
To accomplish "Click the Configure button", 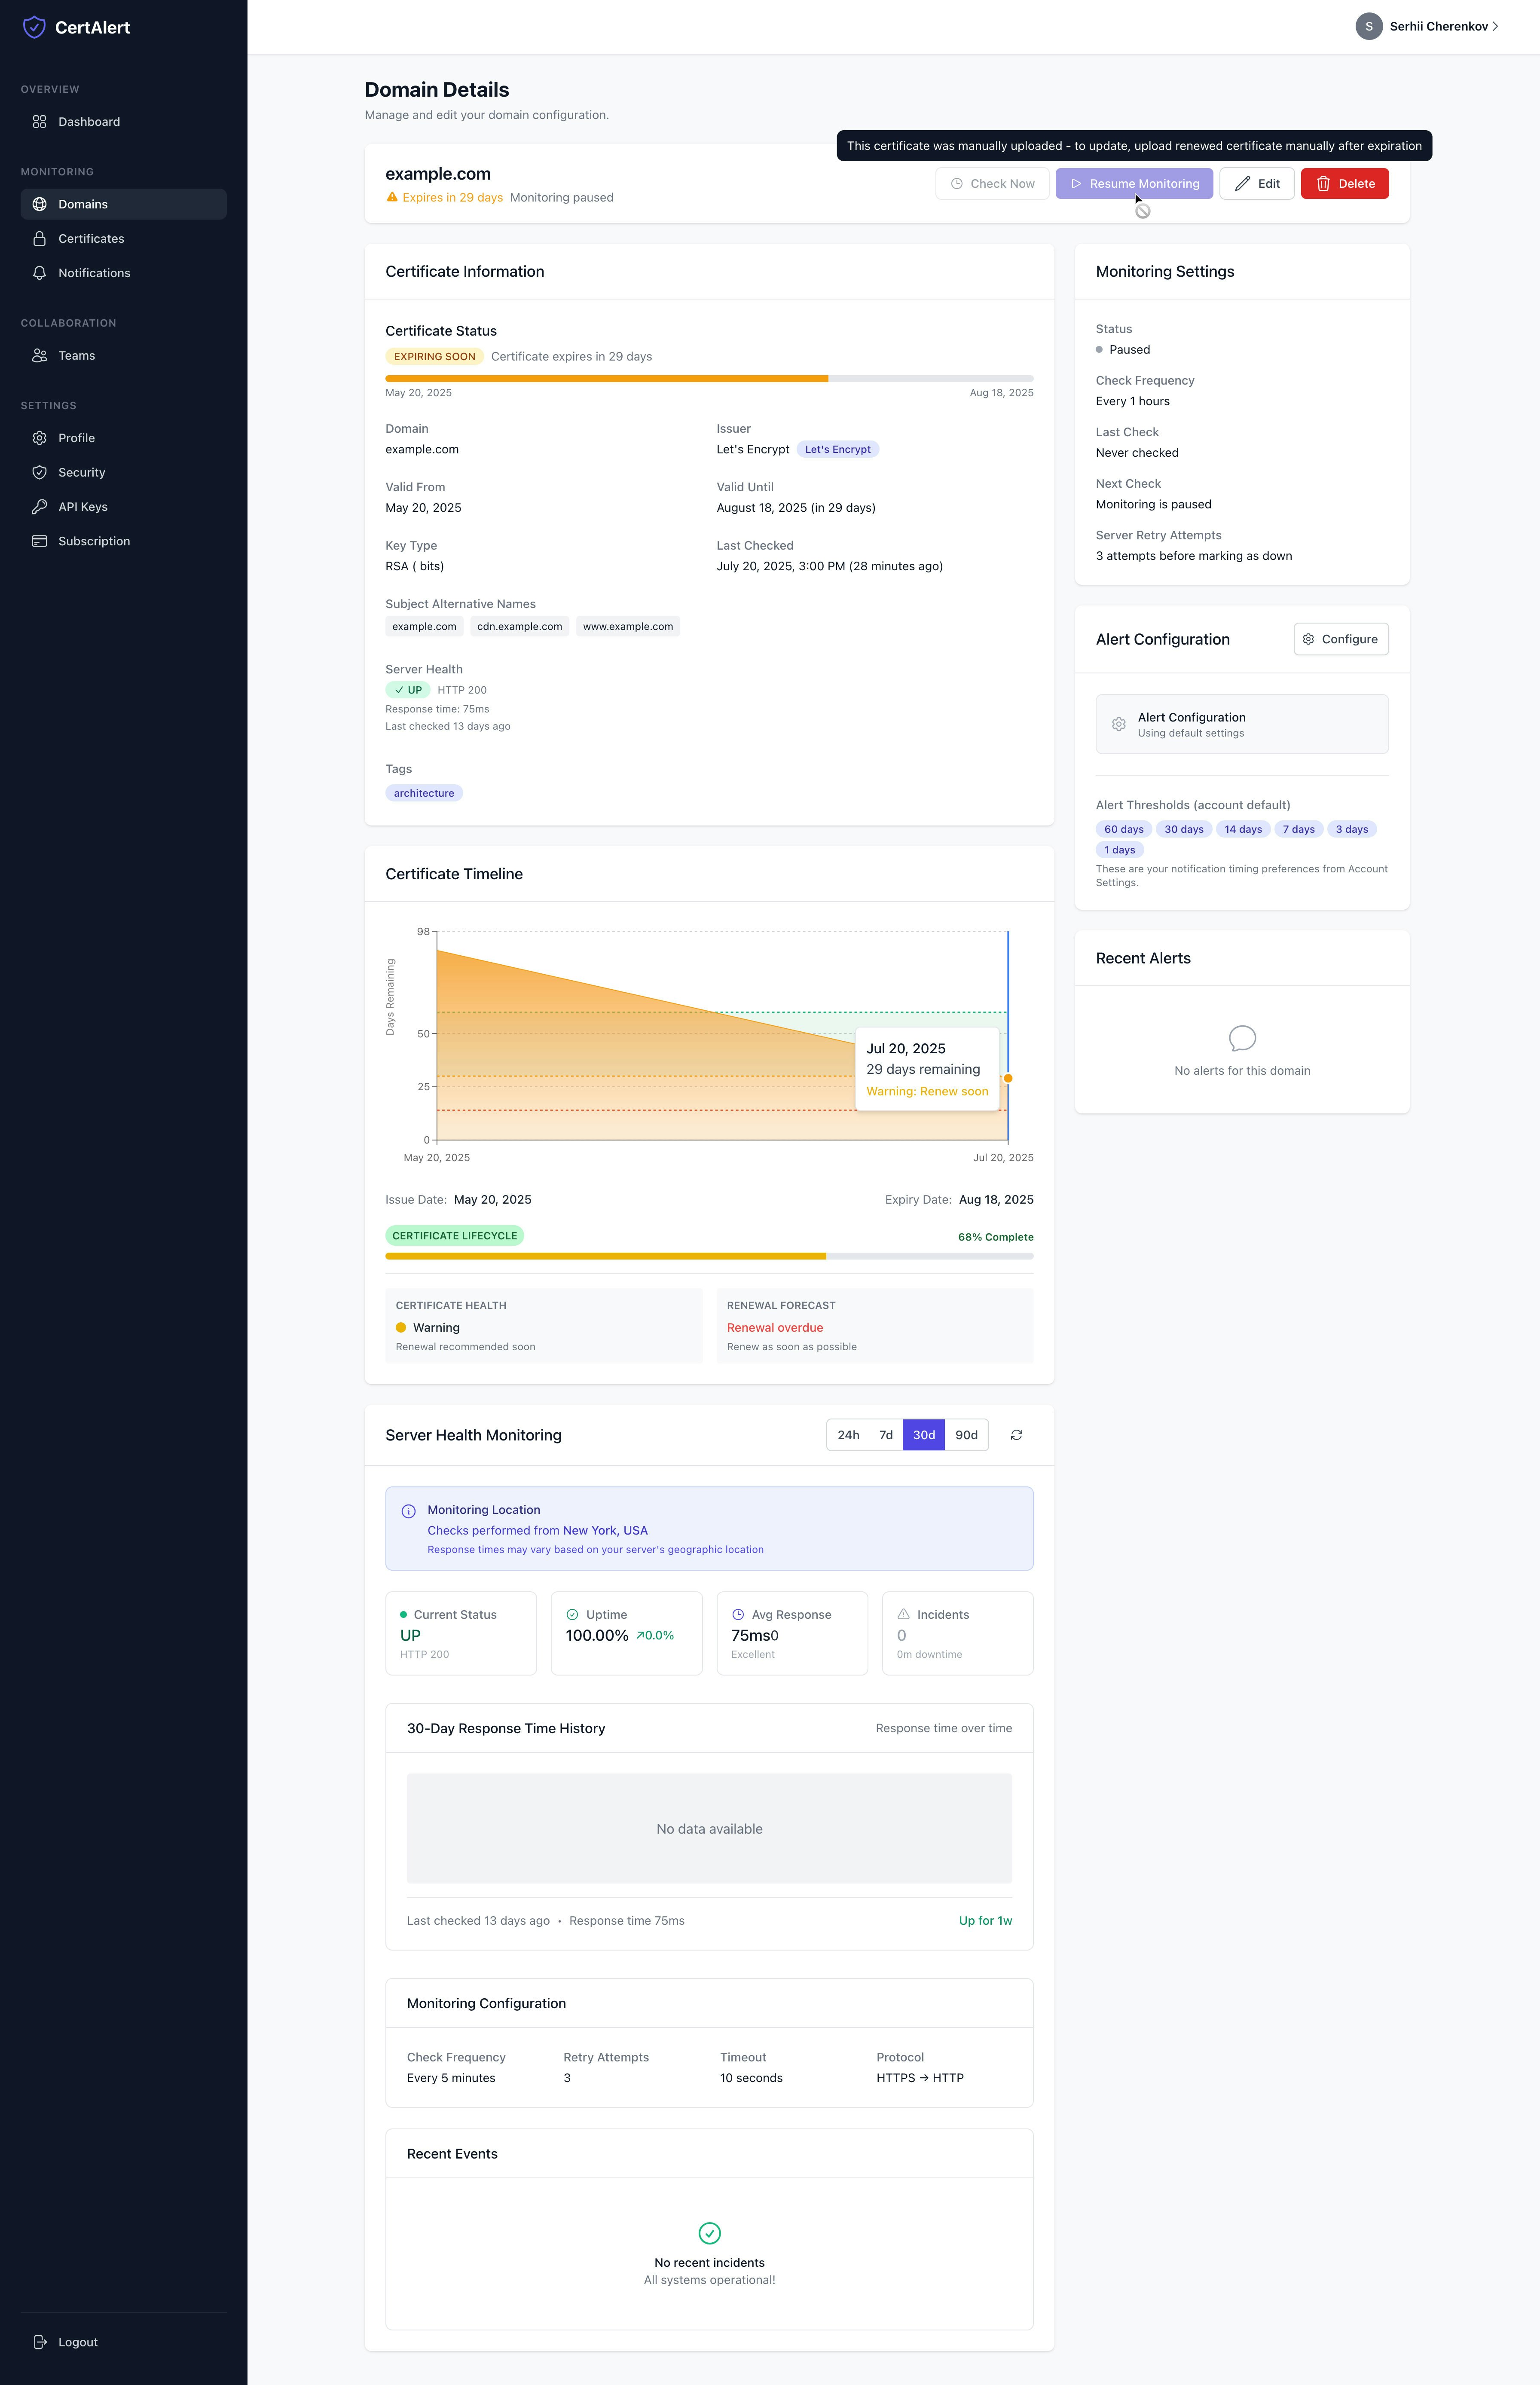I will 1340,639.
